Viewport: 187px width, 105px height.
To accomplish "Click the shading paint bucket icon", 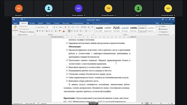I will [86, 31].
